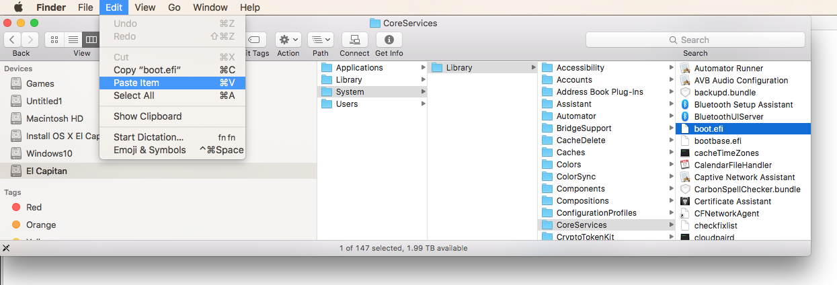Choose Copy "boot.efi" menu entry
Screen dimensions: 837x285
pyautogui.click(x=173, y=70)
